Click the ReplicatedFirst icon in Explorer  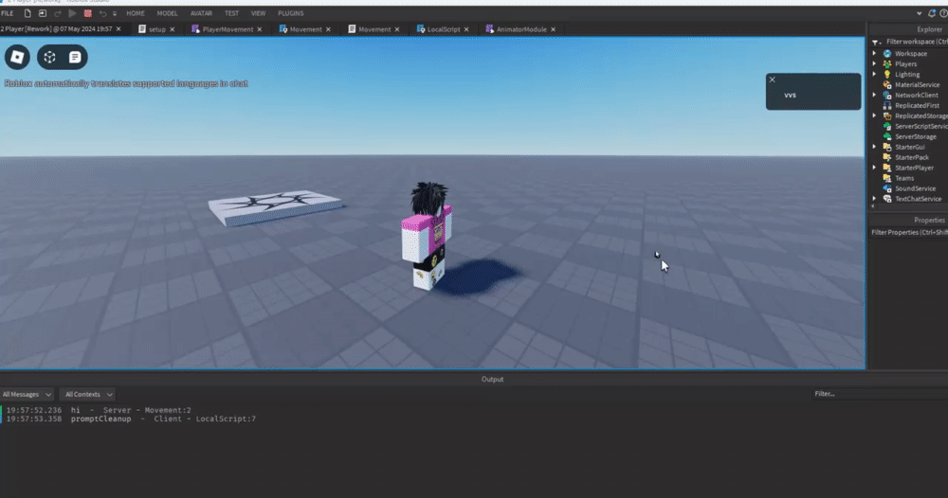click(887, 105)
